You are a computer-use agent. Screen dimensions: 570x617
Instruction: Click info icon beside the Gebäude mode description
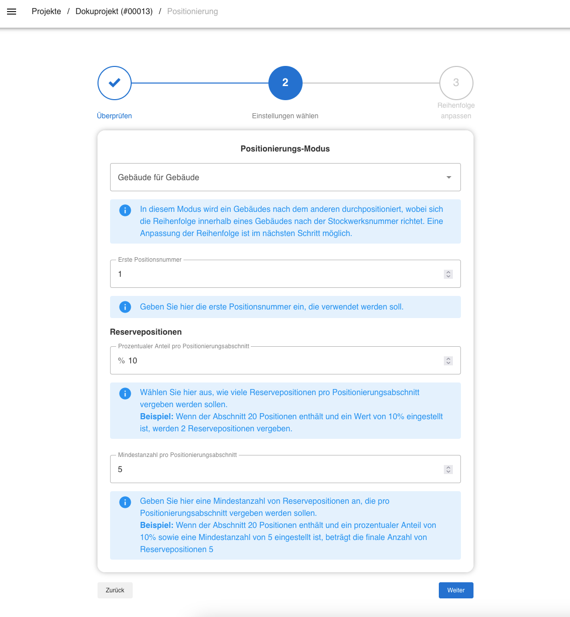(x=125, y=210)
